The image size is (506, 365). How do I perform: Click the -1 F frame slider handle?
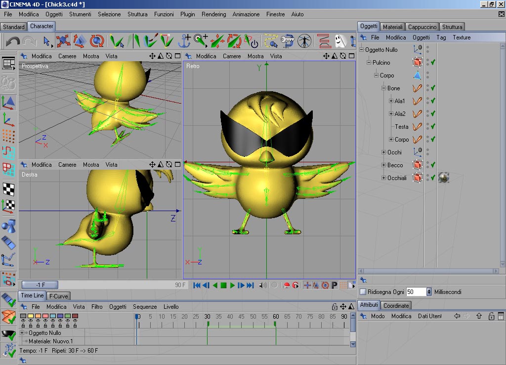tap(40, 285)
